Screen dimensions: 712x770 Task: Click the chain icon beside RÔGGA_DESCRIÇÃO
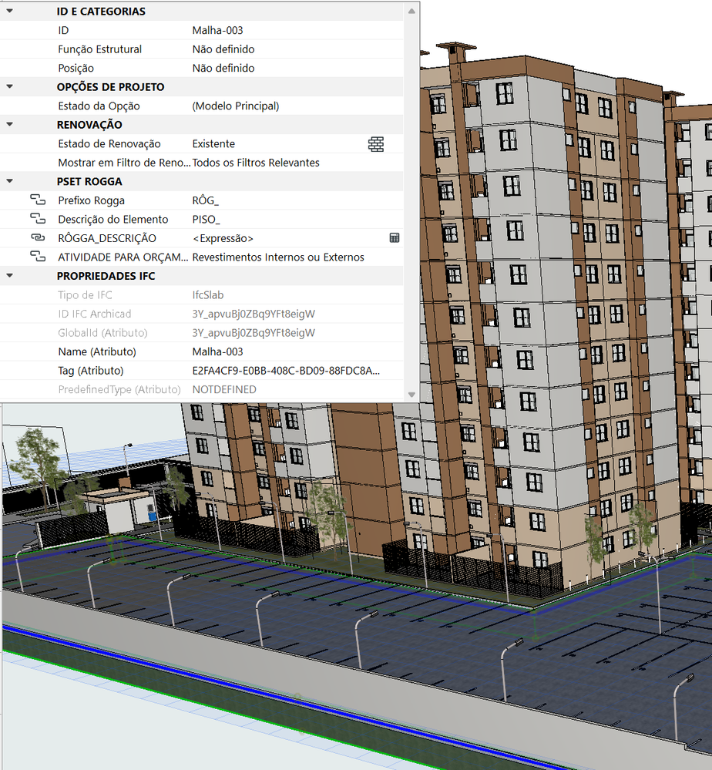click(x=38, y=237)
